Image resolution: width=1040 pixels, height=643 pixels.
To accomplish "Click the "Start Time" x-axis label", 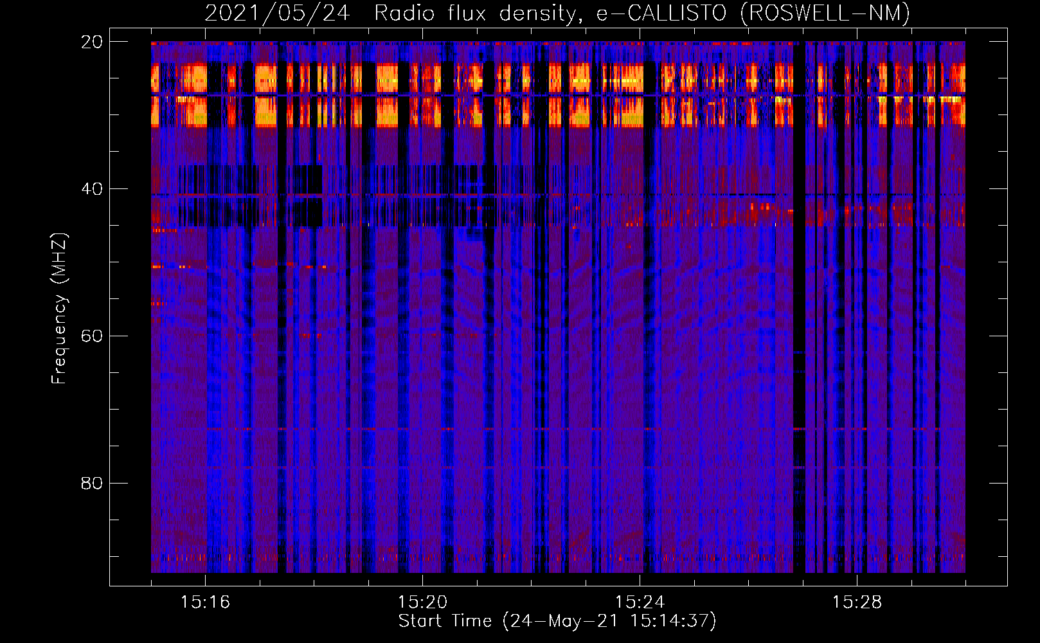I will [x=557, y=621].
